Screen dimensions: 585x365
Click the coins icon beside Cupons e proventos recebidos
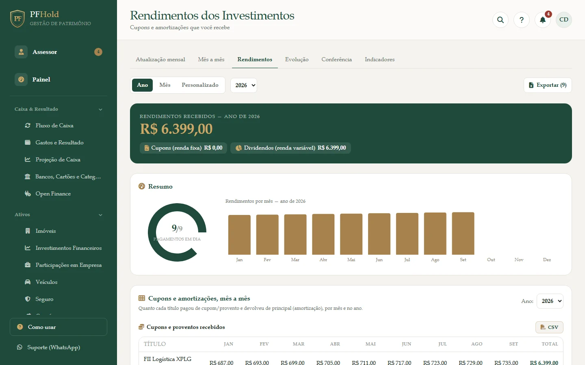click(141, 327)
